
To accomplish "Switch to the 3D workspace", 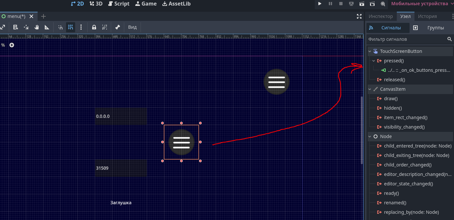I will coord(96,4).
